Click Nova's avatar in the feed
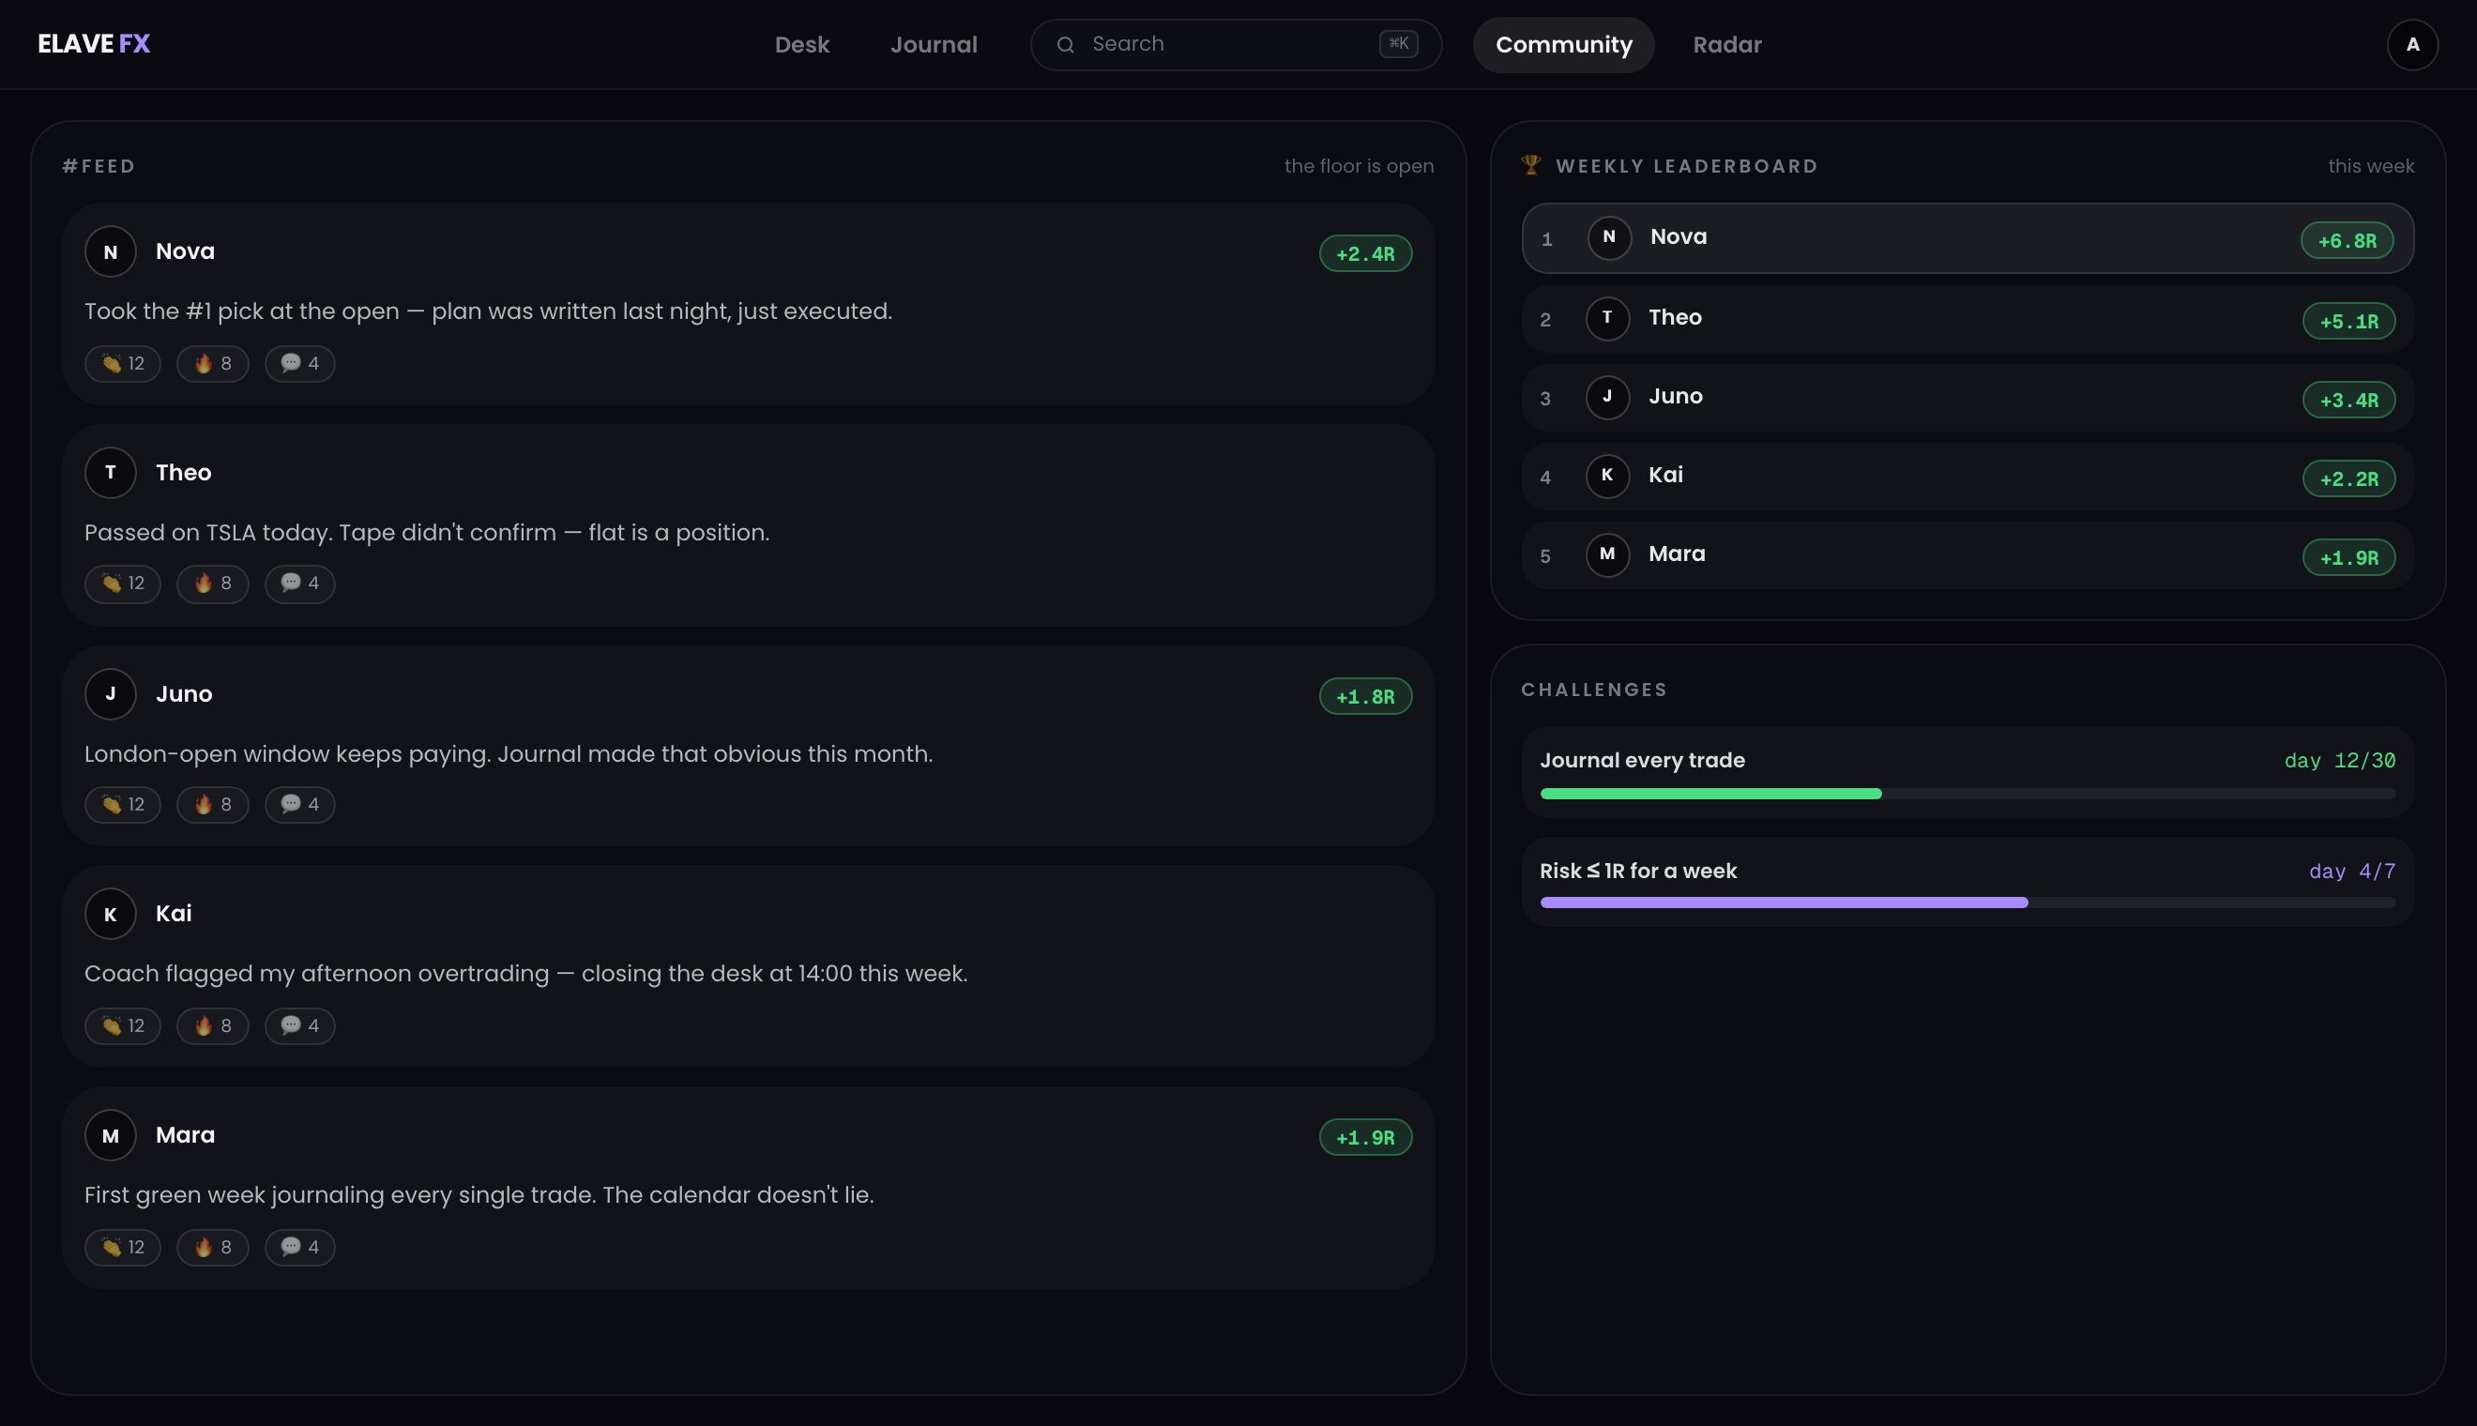Viewport: 2477px width, 1426px height. tap(111, 251)
